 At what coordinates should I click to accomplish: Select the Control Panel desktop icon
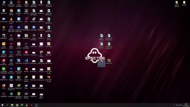(x=4, y=20)
